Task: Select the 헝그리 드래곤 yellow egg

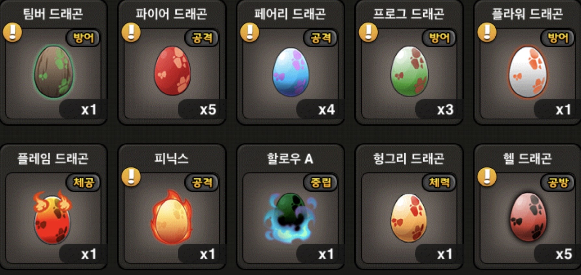Action: [409, 218]
